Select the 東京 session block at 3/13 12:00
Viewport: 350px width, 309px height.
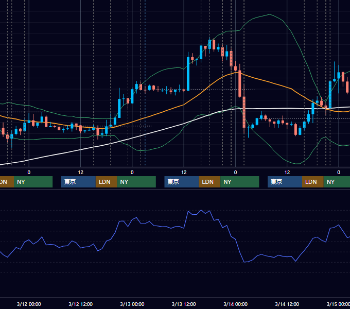pyautogui.click(x=182, y=182)
